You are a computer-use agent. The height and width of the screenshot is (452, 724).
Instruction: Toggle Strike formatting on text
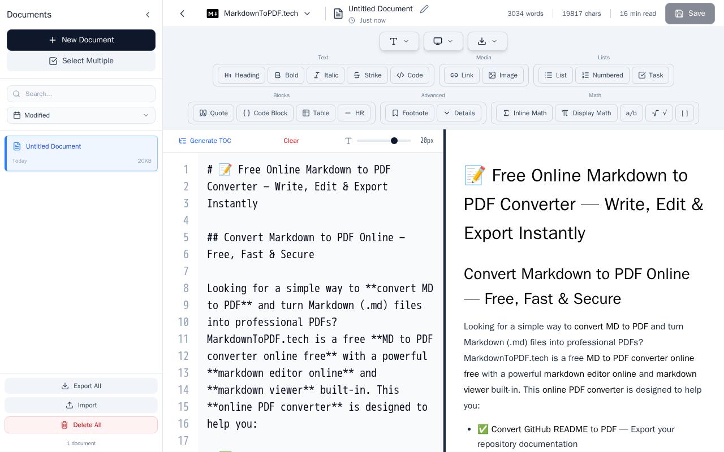367,75
